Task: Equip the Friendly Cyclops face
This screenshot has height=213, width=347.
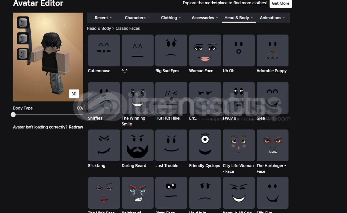Action: pyautogui.click(x=205, y=145)
